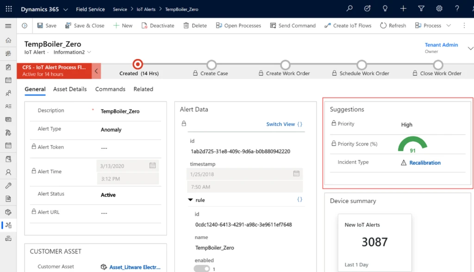The height and width of the screenshot is (272, 474).
Task: Toggle the enabled switch under rule
Action: coord(202,268)
